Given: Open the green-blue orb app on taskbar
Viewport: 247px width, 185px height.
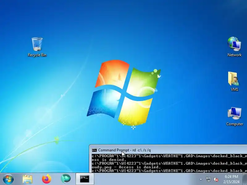Looking at the screenshot, I should point(66,179).
